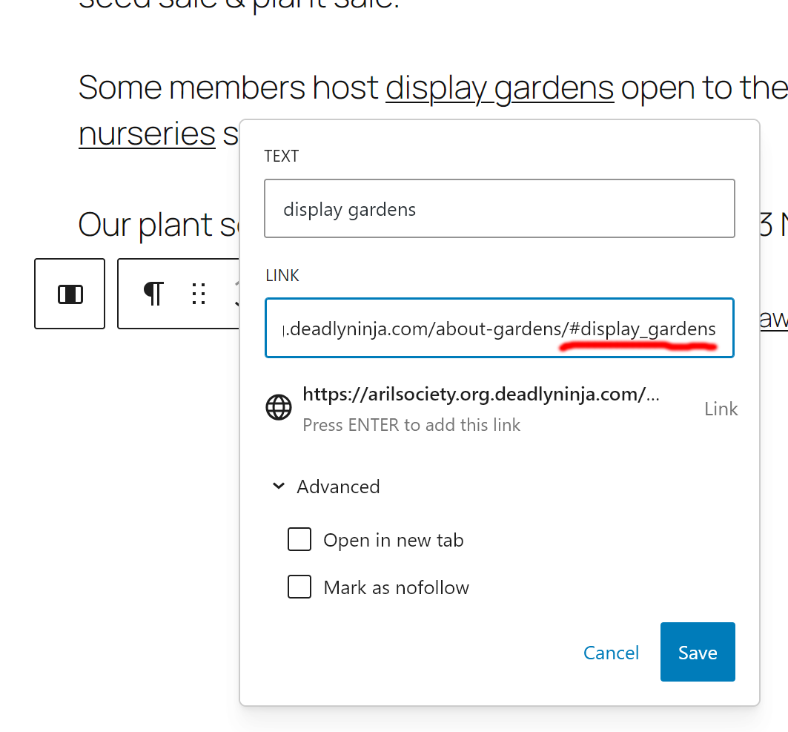Select the arilsociety.org.deadlyninja.com URL suggestion
This screenshot has height=732, width=788.
[x=480, y=395]
